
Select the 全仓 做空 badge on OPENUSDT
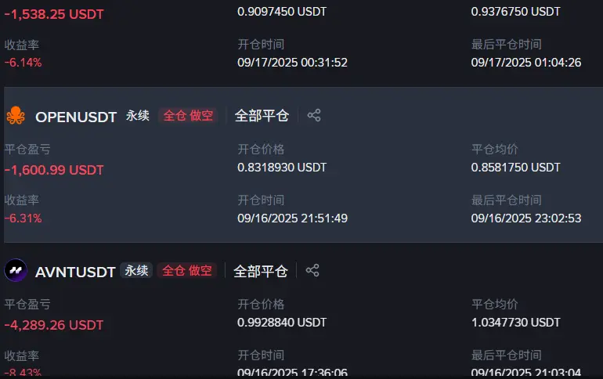(188, 116)
